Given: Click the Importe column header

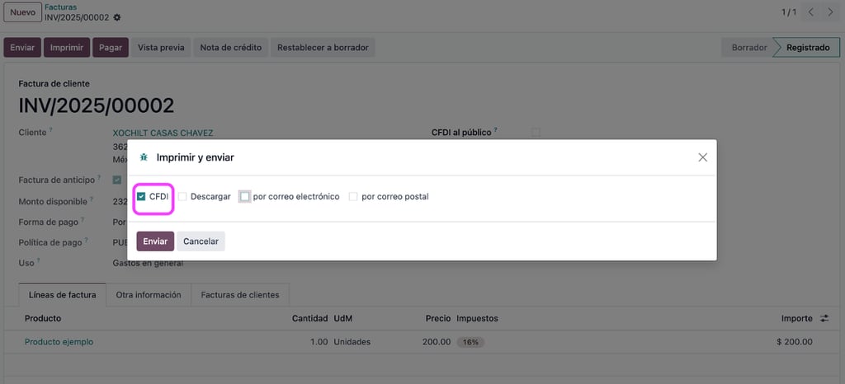Looking at the screenshot, I should click(x=796, y=318).
